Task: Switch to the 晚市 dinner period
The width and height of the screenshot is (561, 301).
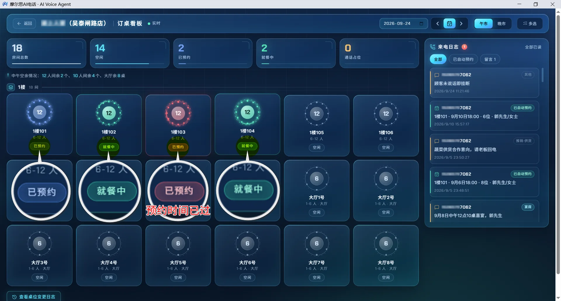Action: [x=501, y=23]
